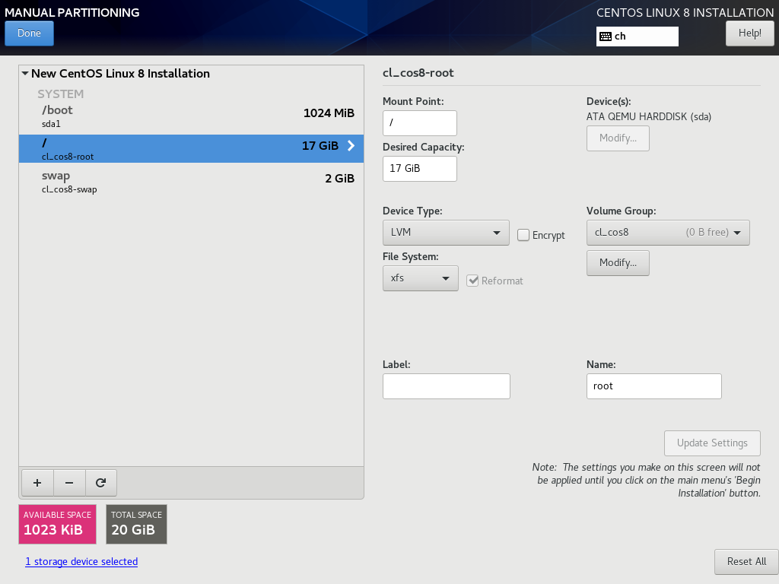Toggle the Reformat checkbox
Viewport: 779px width, 584px height.
click(472, 281)
